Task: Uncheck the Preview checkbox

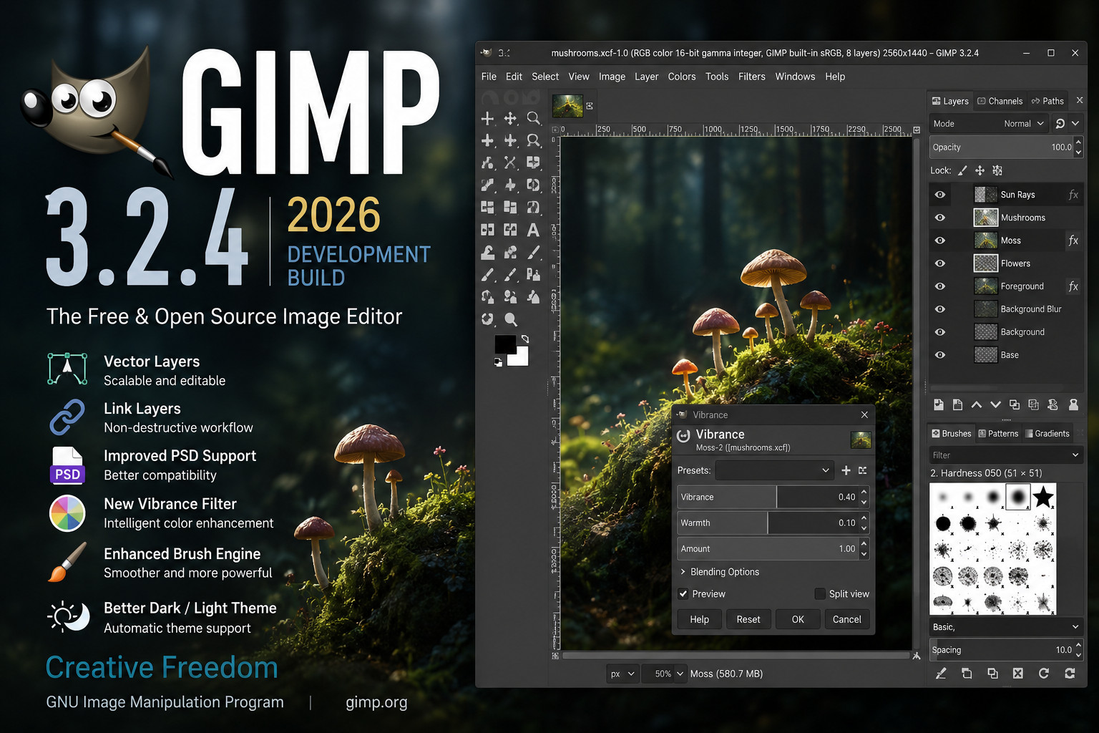Action: point(683,593)
